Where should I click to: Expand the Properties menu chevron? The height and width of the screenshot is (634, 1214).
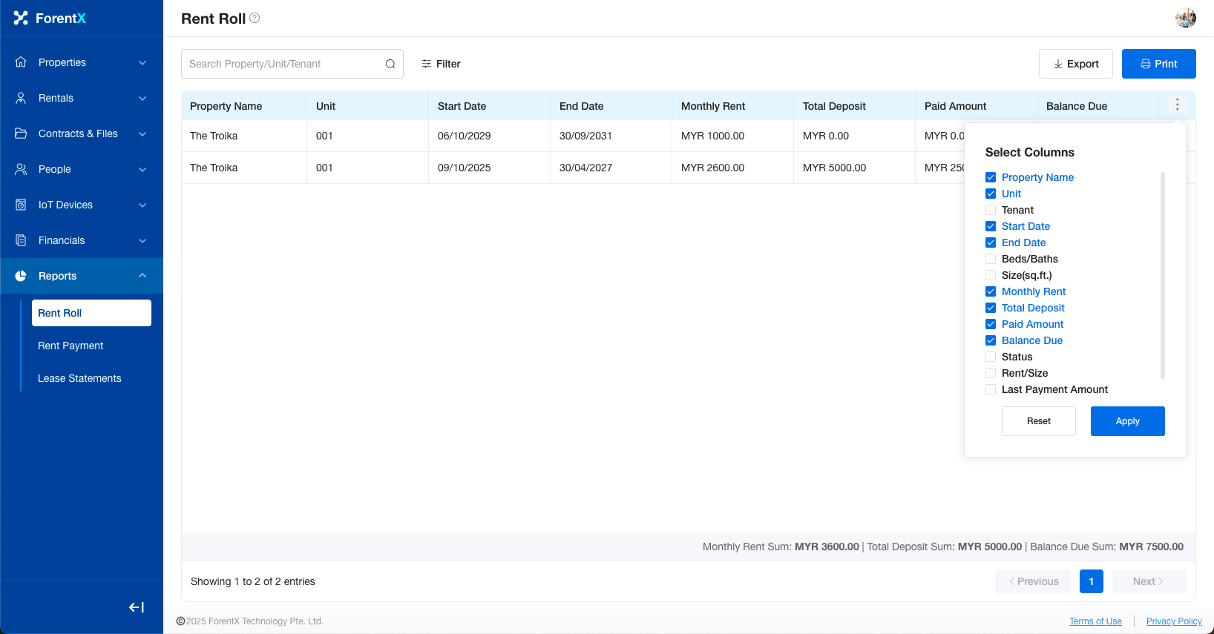[142, 63]
